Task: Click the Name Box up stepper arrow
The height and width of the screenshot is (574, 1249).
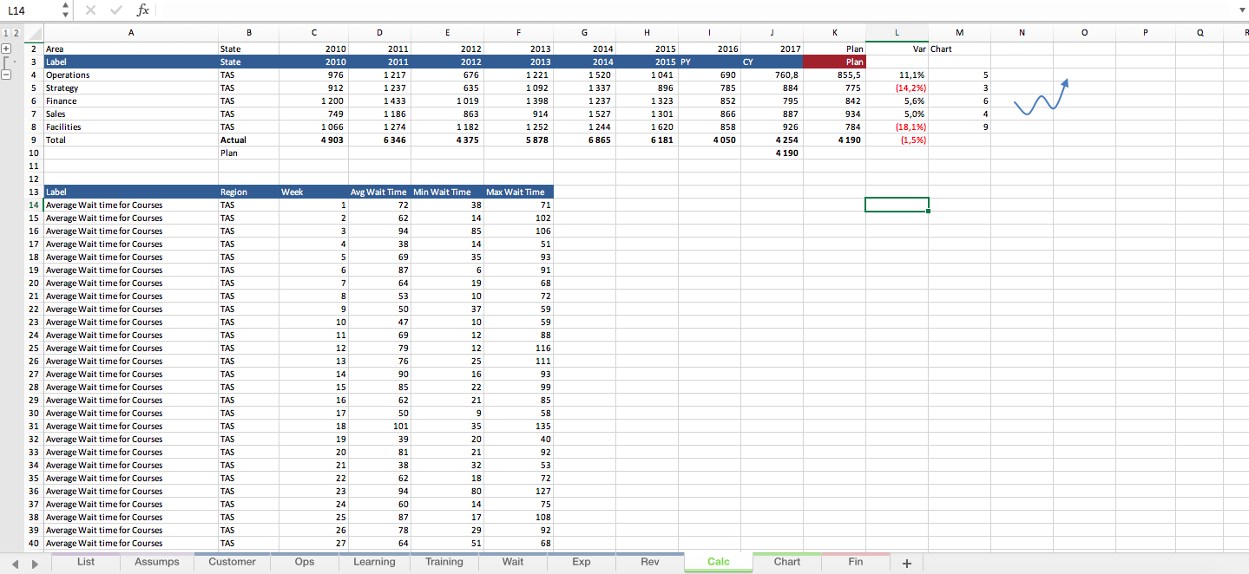Action: coord(64,6)
